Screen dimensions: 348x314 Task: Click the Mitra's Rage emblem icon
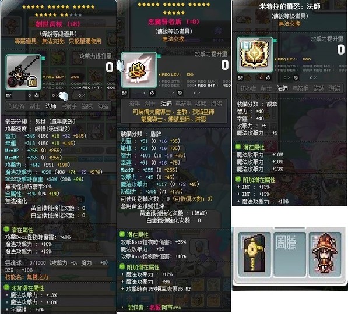click(x=255, y=55)
